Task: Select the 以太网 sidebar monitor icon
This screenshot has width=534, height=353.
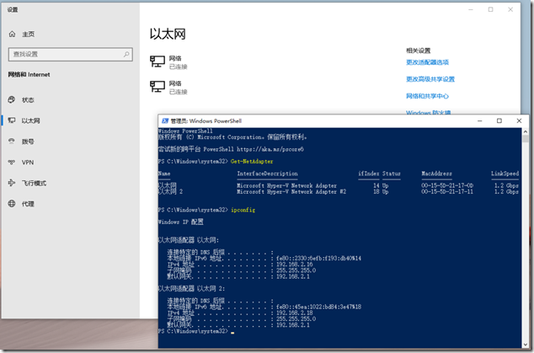Action: click(12, 120)
